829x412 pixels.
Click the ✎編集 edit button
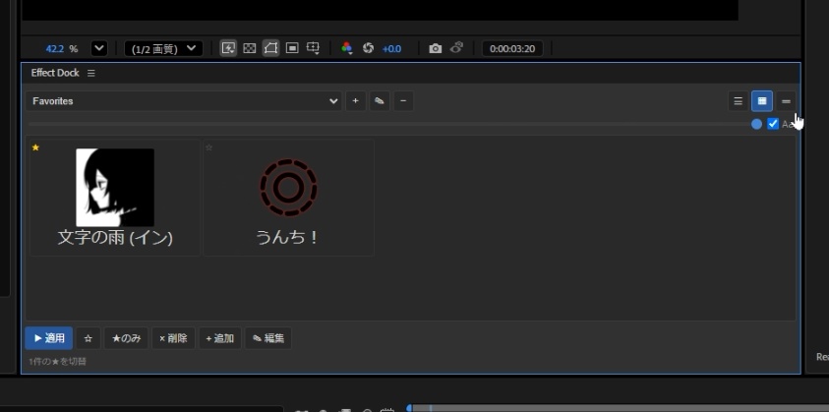coord(268,338)
